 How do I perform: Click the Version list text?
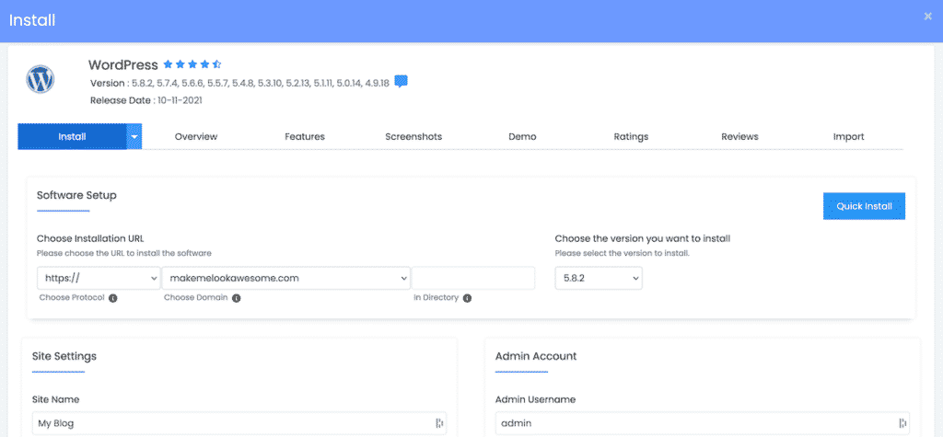(240, 83)
